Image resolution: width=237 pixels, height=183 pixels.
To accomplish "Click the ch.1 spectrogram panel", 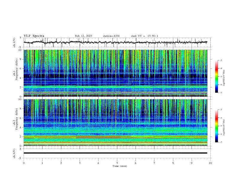I will coord(115,73).
